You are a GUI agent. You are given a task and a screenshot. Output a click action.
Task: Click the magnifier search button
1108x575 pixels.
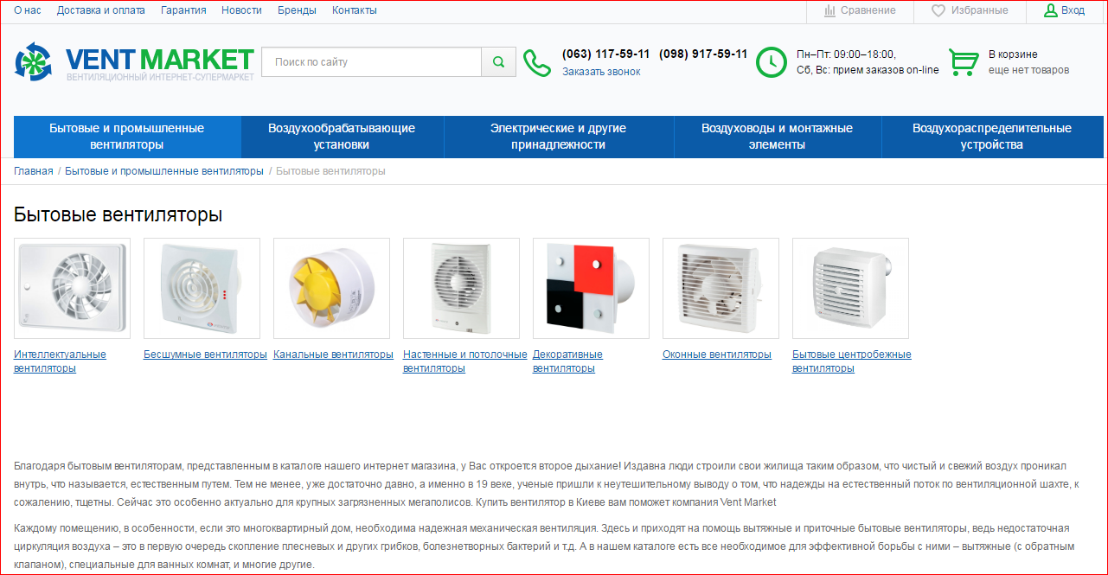point(498,62)
